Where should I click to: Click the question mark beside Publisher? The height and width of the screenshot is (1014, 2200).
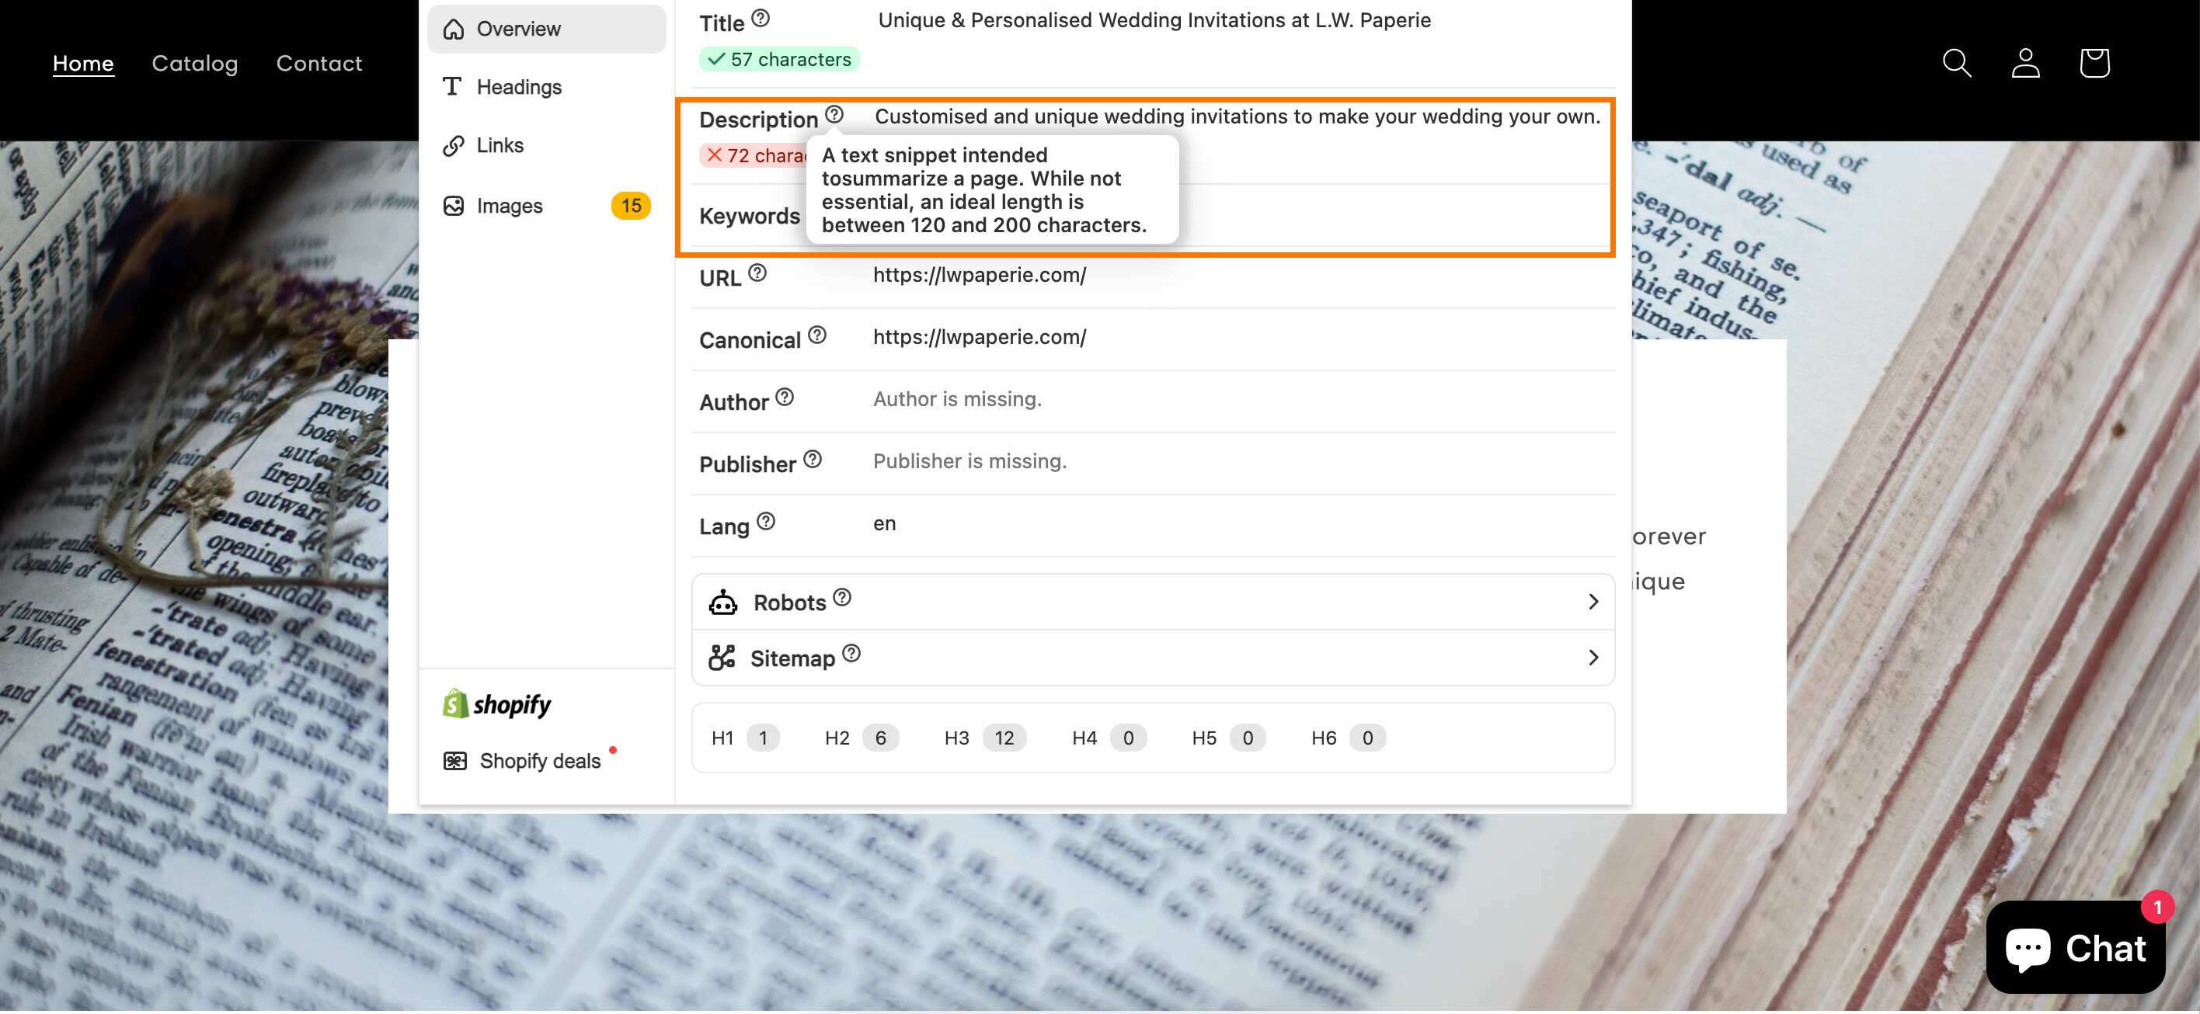coord(813,459)
